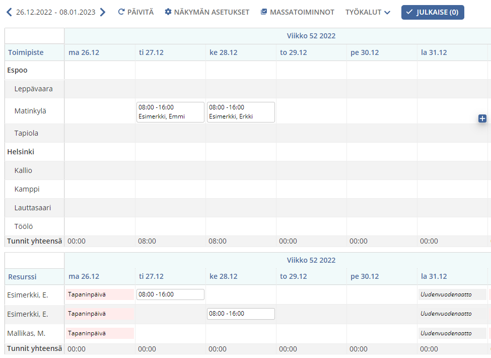
Task: Open Massatoiminnot bulk actions
Action: point(297,12)
